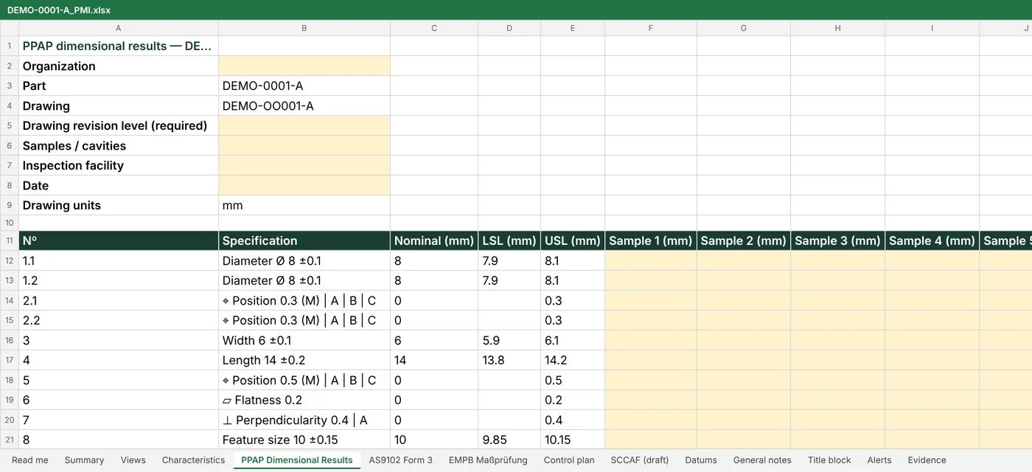Screen dimensions: 1032x472
Task: Click the LSL (mm) header cell
Action: [x=509, y=240]
